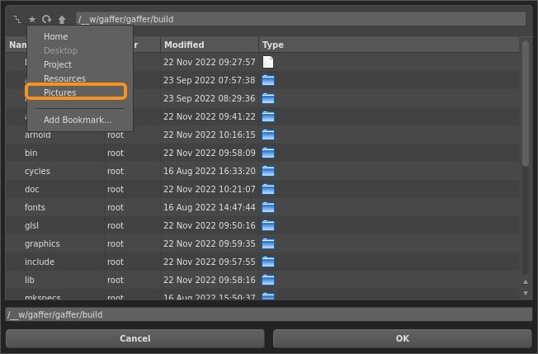Click the root owner cell in the fonts row

tap(116, 207)
